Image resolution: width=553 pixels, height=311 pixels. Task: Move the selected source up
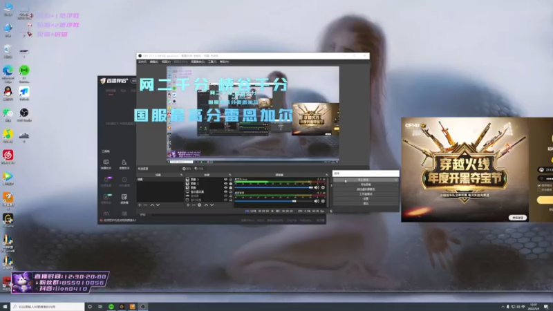point(206,205)
